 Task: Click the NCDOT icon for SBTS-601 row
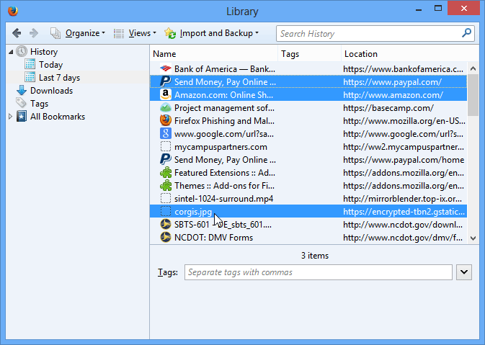166,225
